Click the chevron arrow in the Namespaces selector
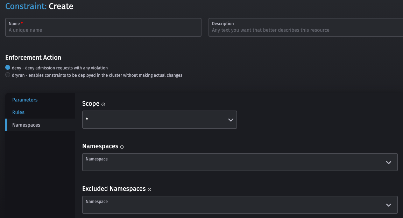The width and height of the screenshot is (403, 218). 388,162
